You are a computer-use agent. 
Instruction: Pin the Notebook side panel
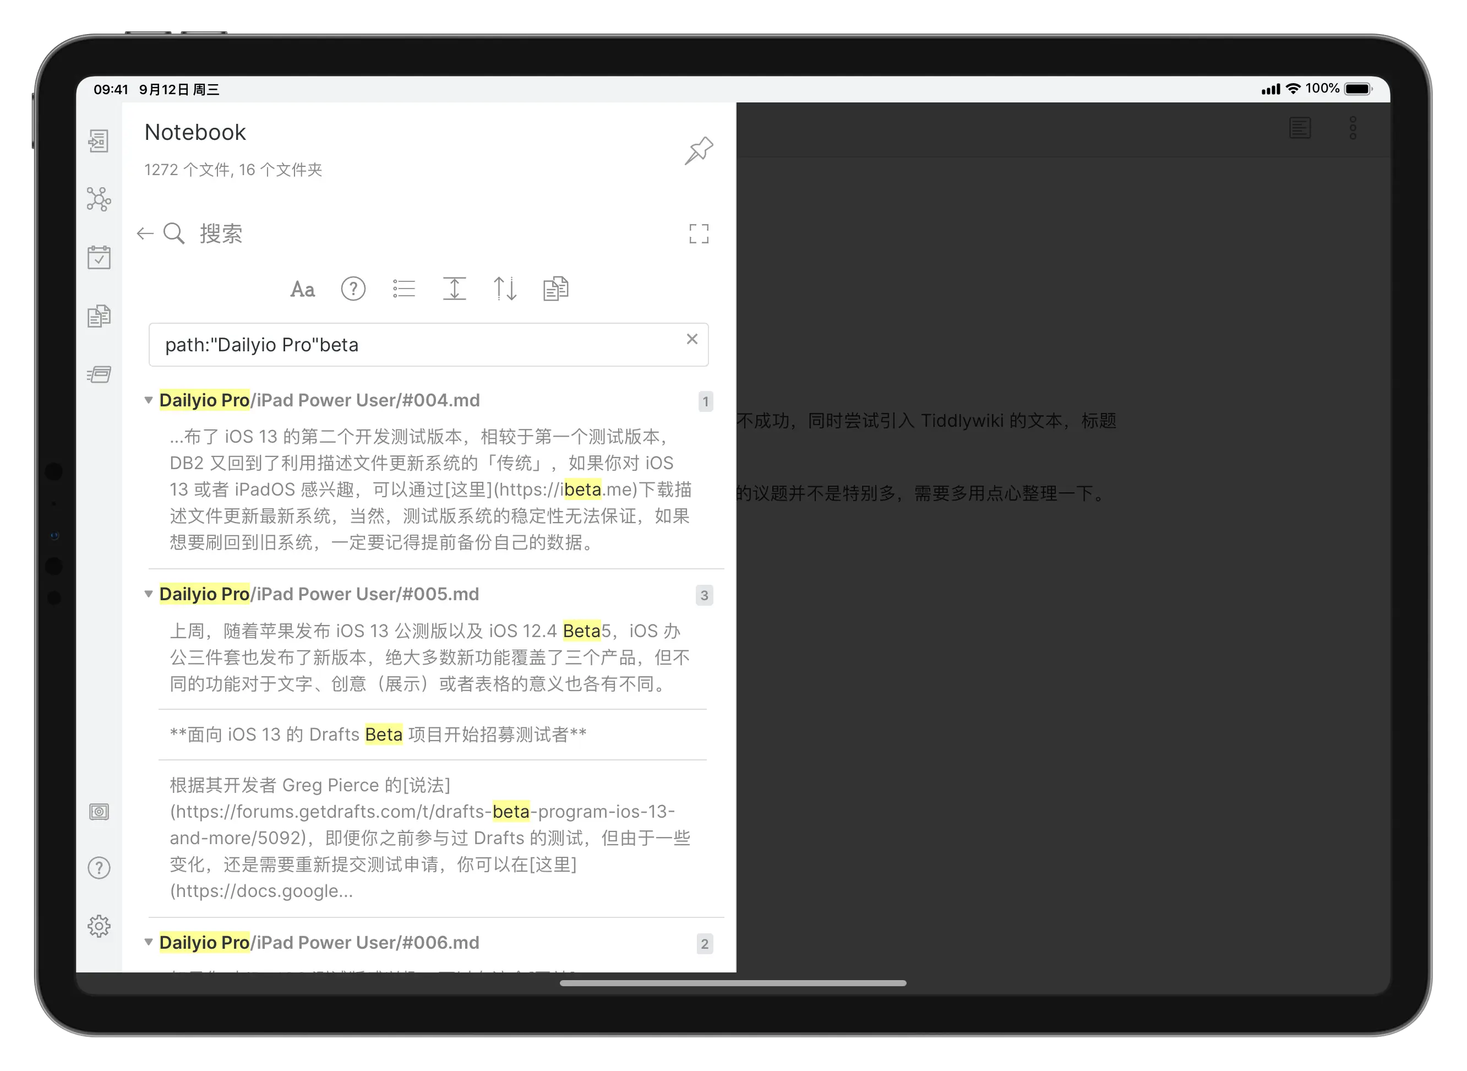699,150
